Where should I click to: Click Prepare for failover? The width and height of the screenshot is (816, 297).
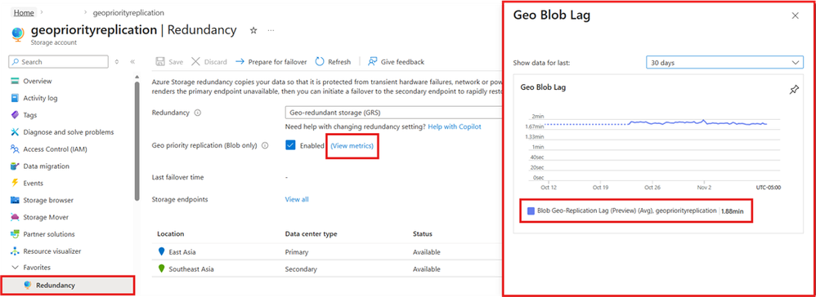tap(271, 62)
